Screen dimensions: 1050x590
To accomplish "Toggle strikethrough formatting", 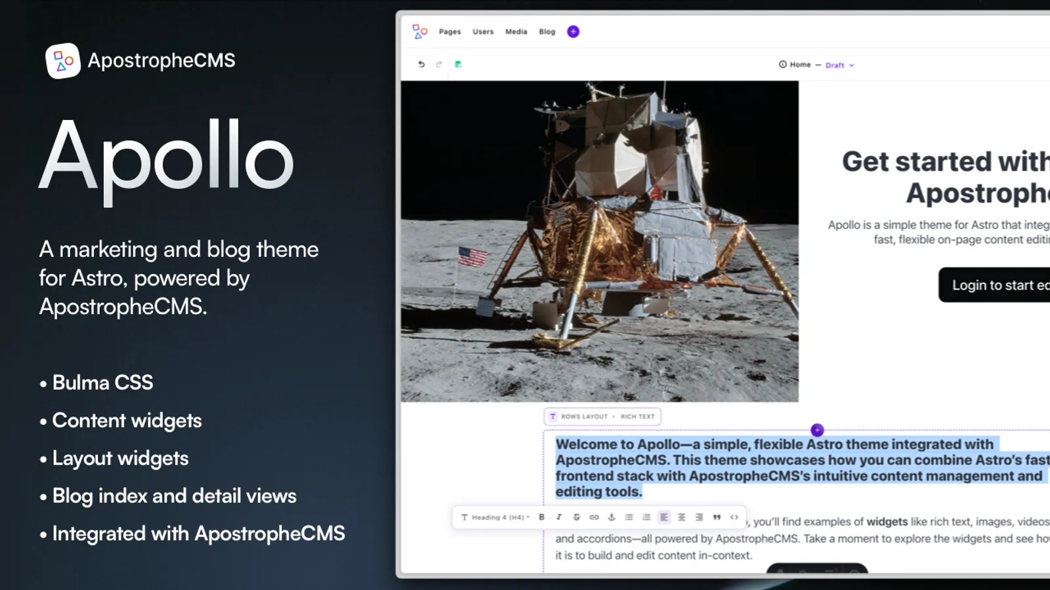I will click(576, 517).
